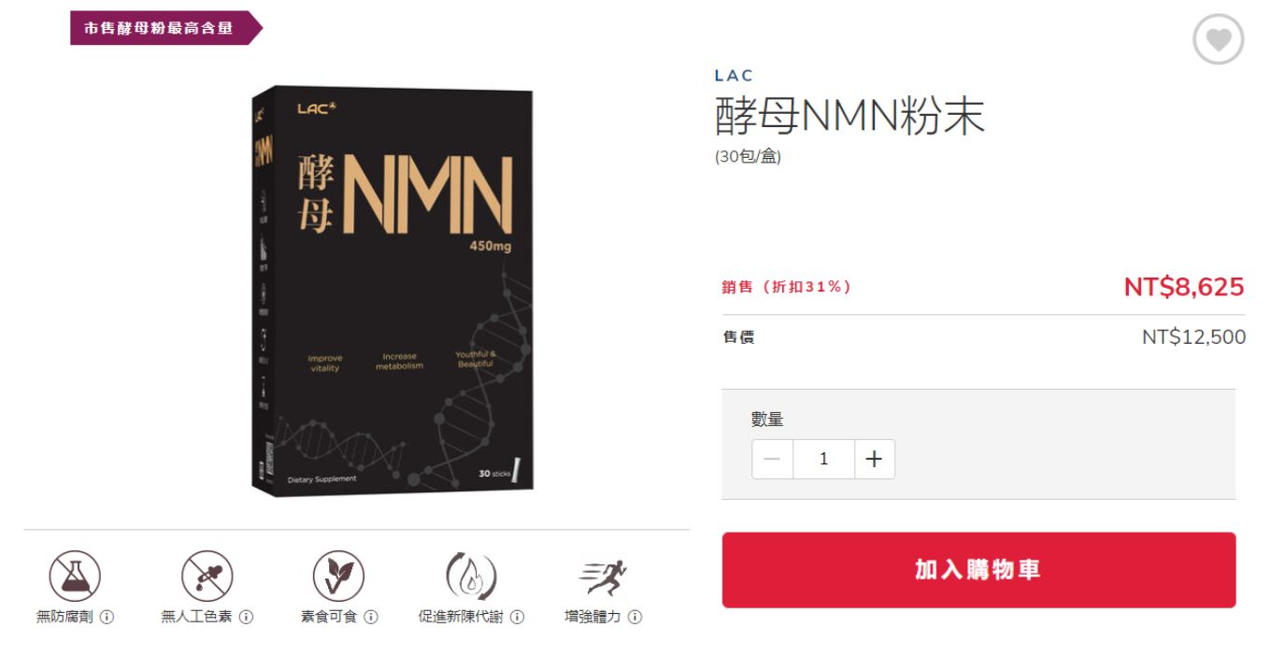Click the metabolism boost flame icon
The height and width of the screenshot is (656, 1271).
click(470, 576)
